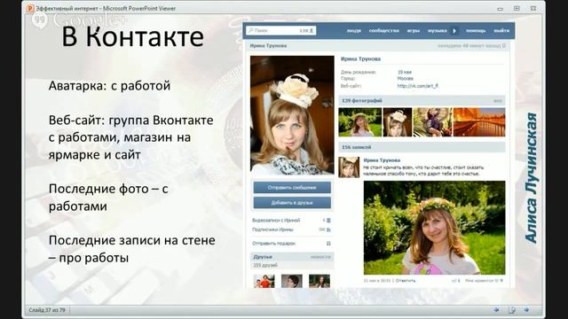
Task: Open the large profile avatar photo
Action: coord(292,115)
